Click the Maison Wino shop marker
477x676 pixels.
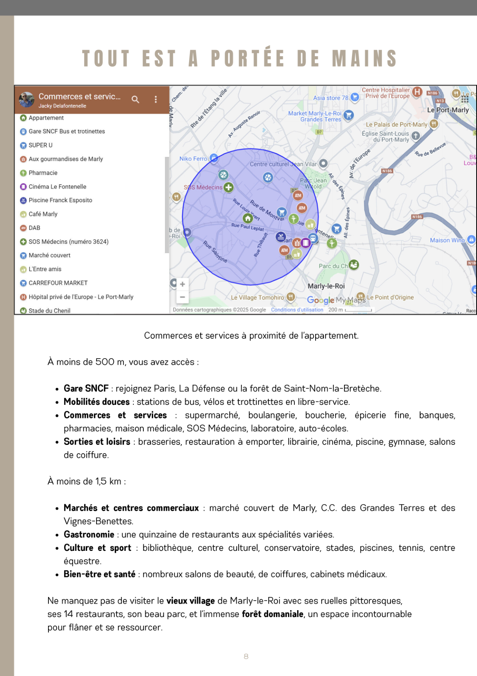click(x=471, y=240)
